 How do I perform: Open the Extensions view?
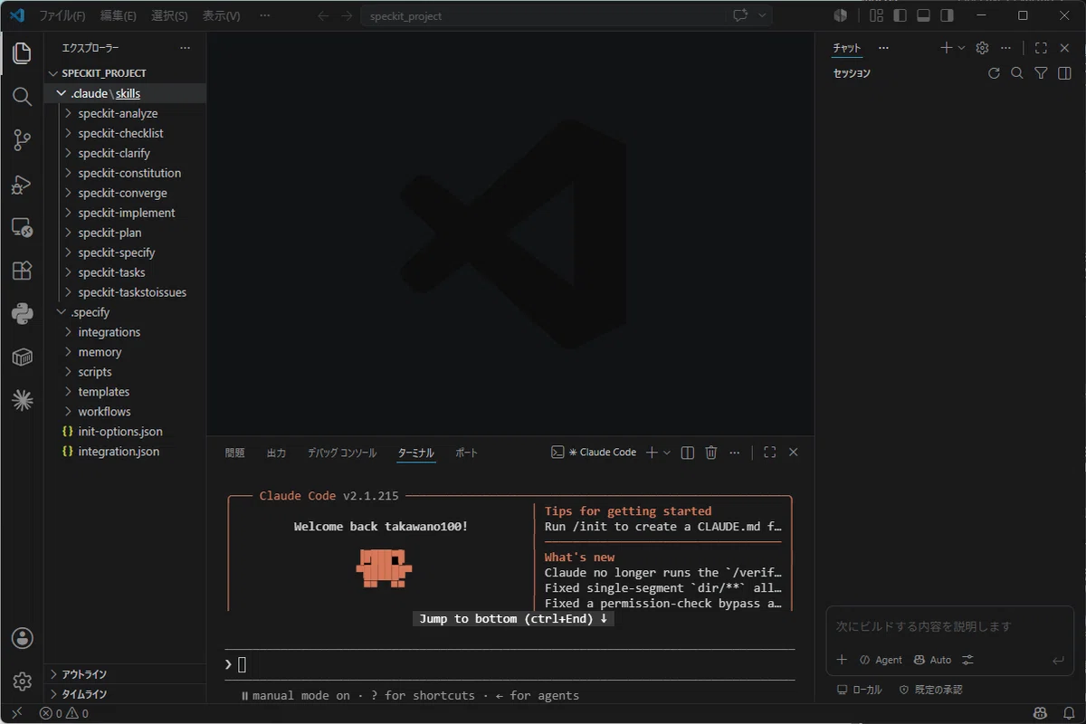[x=22, y=271]
